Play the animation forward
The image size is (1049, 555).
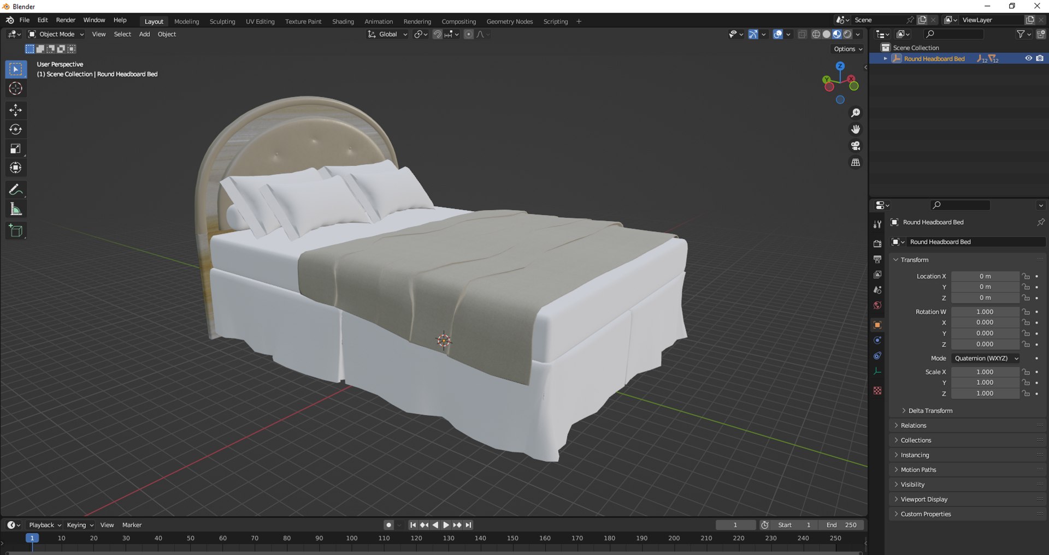click(446, 525)
